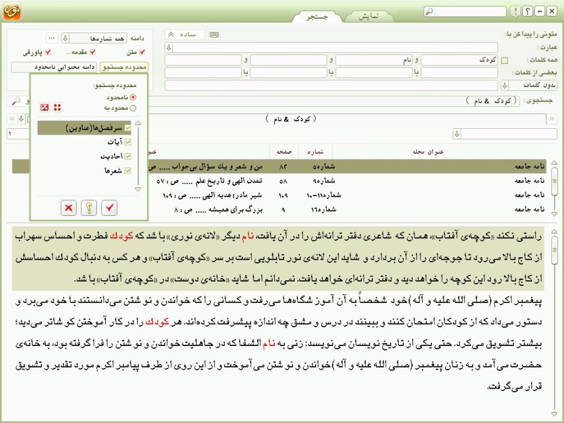Open the popup's yellow question mark help
The width and height of the screenshot is (564, 423).
(x=89, y=208)
